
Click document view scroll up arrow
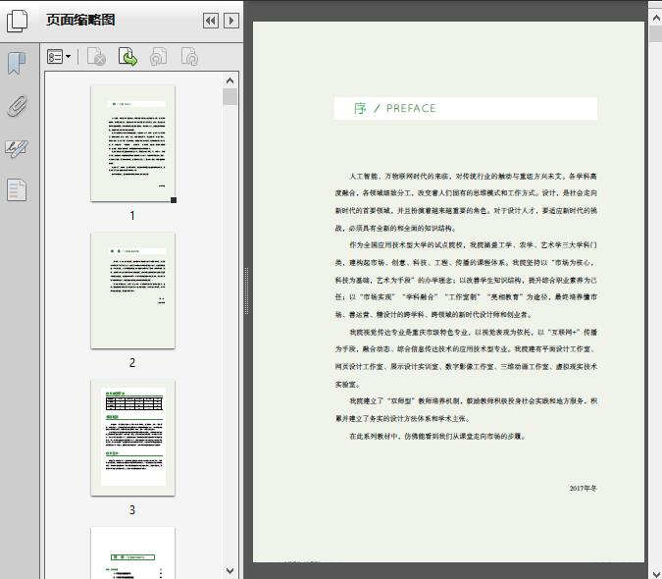(x=656, y=18)
